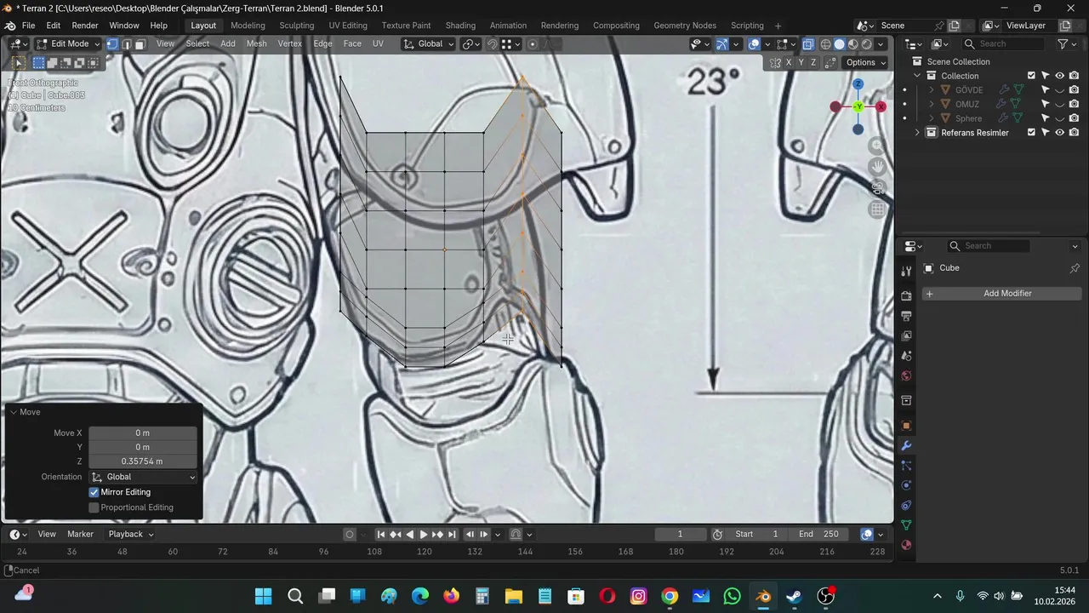Show the GÖVDE object in viewport
The image size is (1089, 613).
click(1060, 90)
